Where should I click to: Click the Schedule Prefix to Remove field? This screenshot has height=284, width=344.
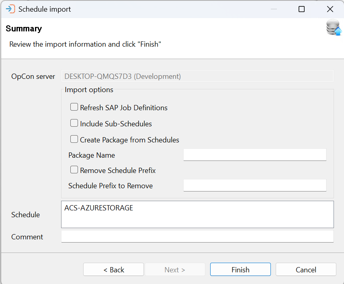point(255,185)
